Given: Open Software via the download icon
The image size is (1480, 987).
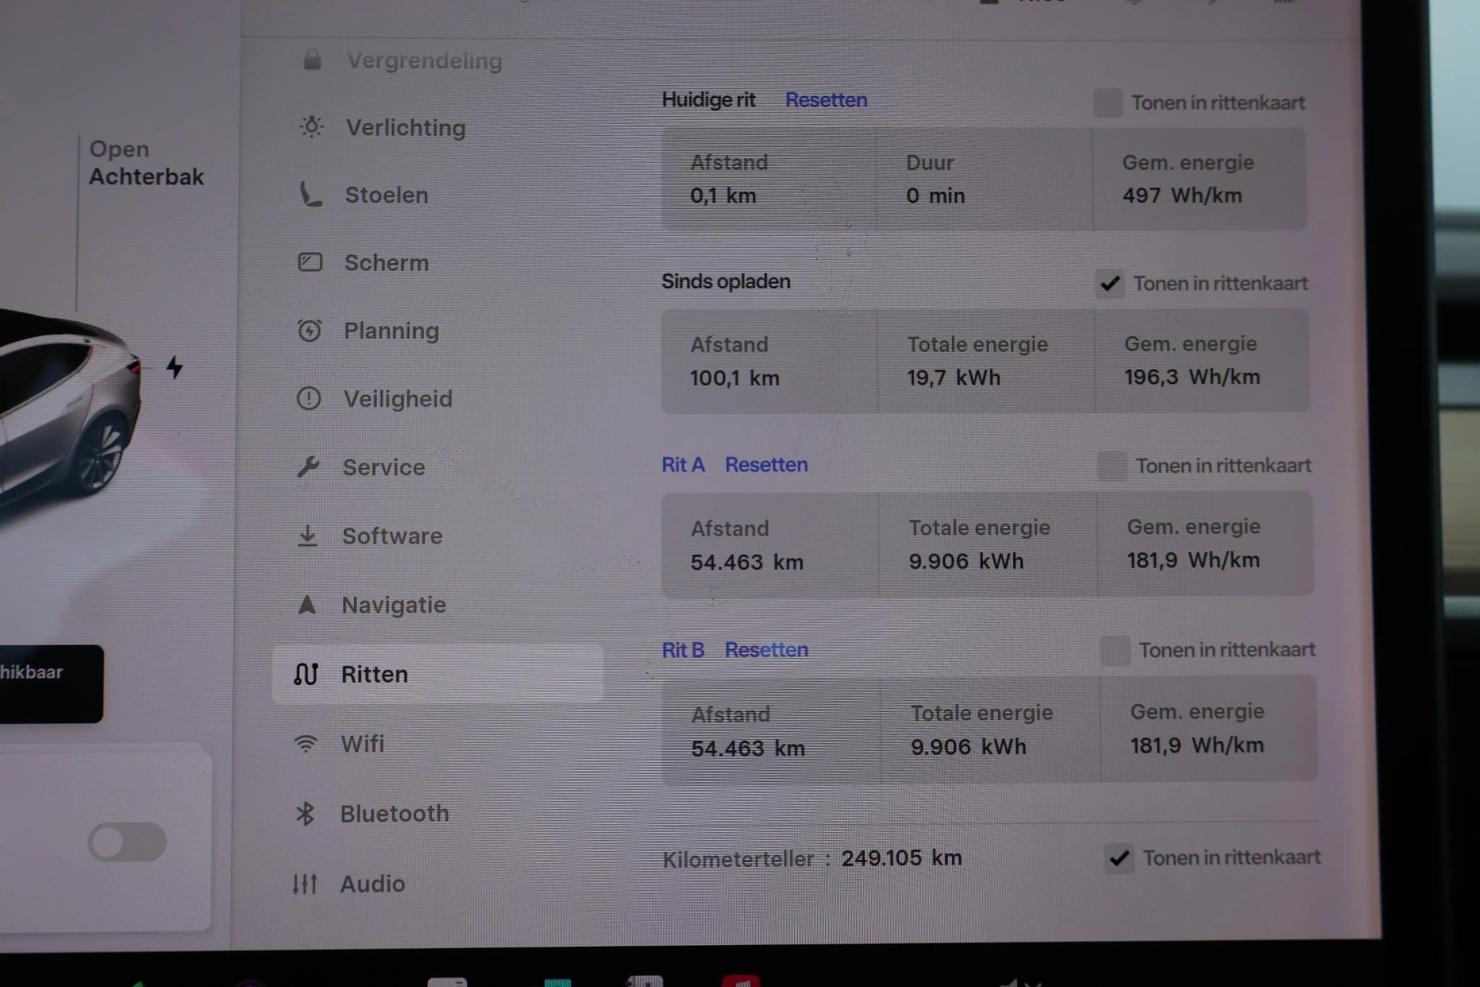Looking at the screenshot, I should tap(308, 535).
